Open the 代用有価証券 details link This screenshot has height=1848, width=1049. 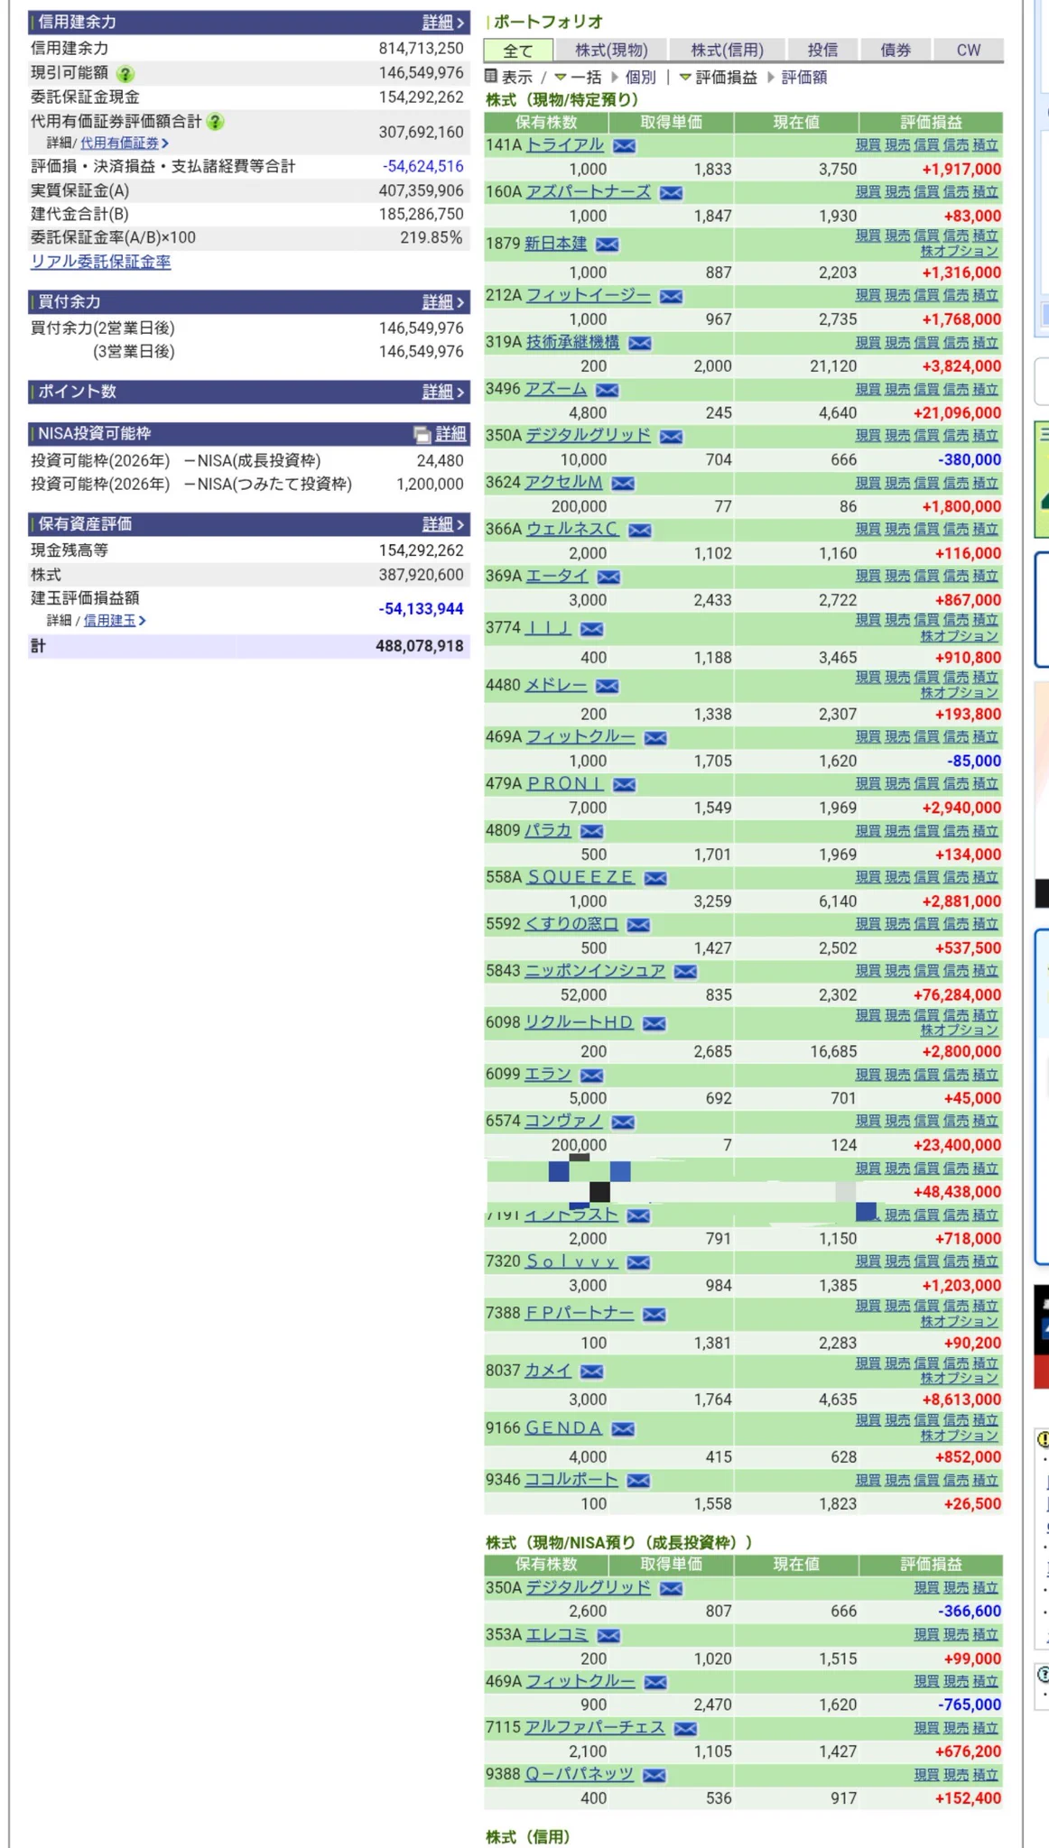point(124,143)
